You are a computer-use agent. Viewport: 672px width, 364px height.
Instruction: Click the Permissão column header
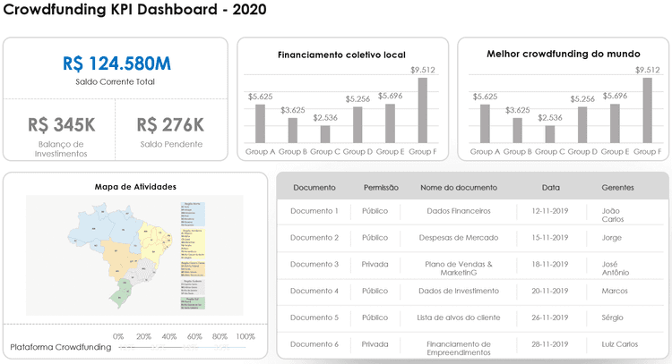coord(381,187)
